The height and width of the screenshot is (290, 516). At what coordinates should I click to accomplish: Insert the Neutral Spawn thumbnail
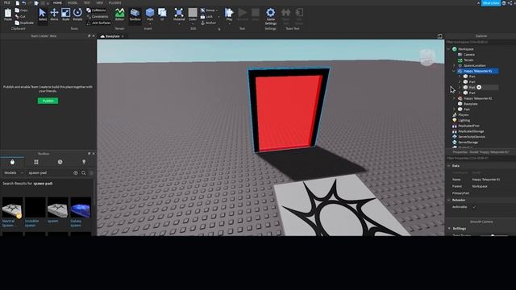12,208
